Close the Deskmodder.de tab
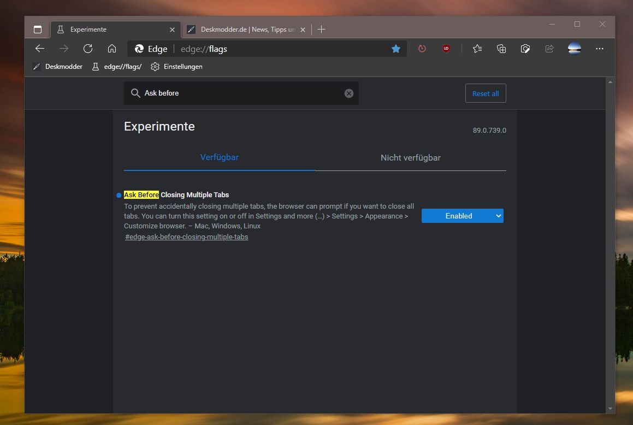 [303, 30]
